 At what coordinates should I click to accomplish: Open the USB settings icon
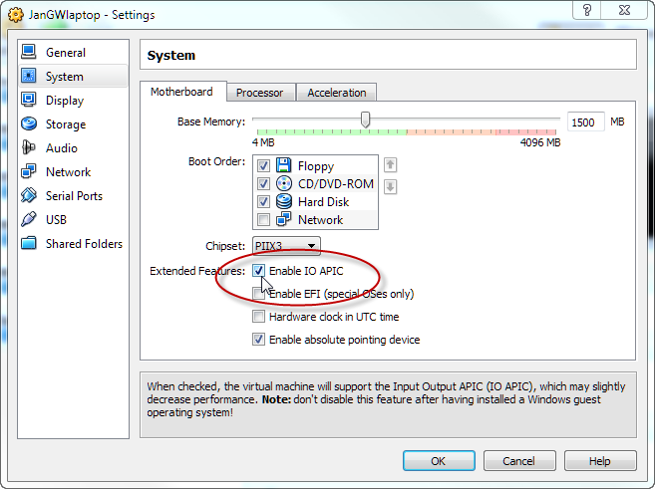28,220
